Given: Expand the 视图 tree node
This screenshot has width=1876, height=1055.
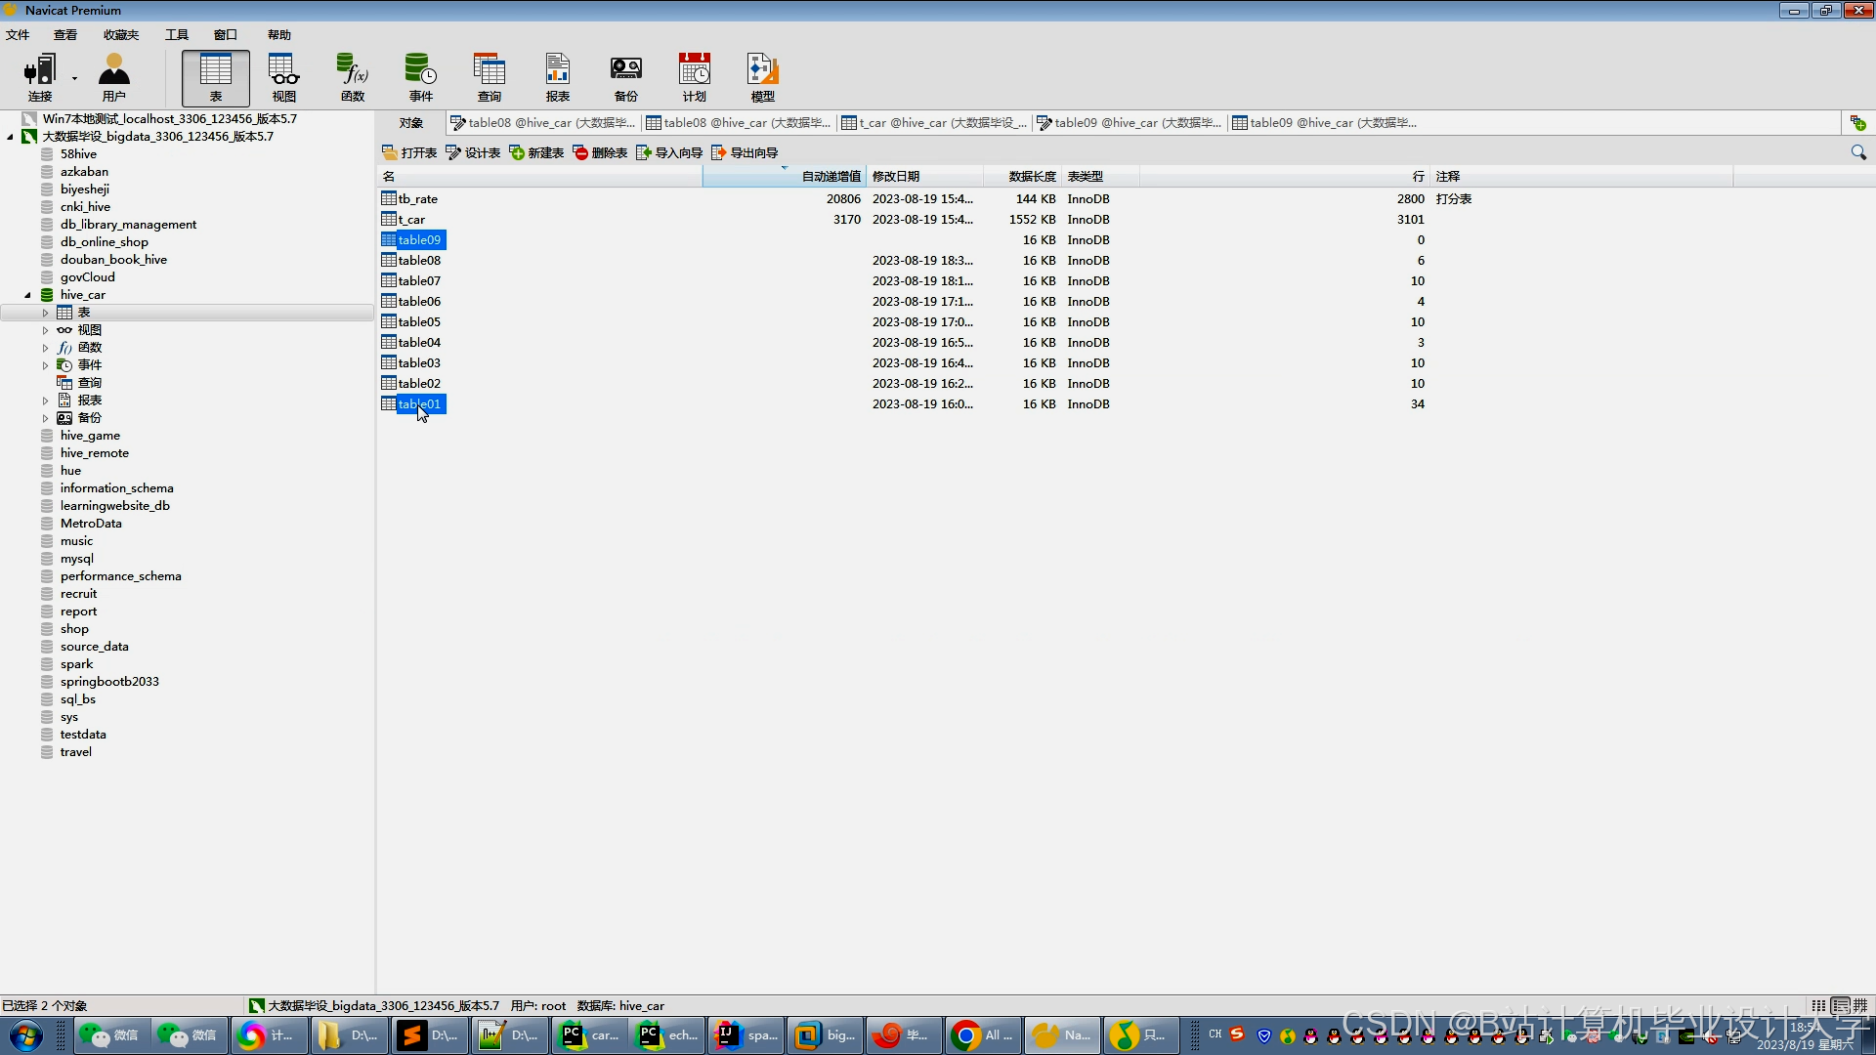Looking at the screenshot, I should 45,330.
